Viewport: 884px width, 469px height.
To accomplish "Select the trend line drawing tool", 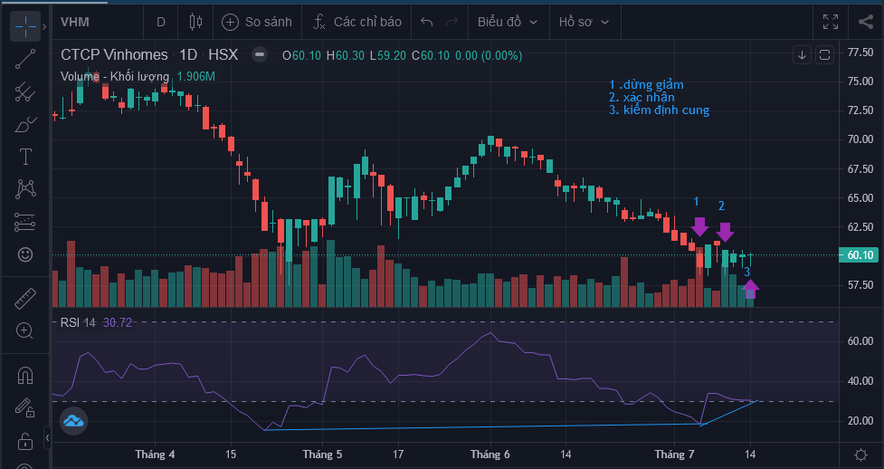I will pos(25,59).
